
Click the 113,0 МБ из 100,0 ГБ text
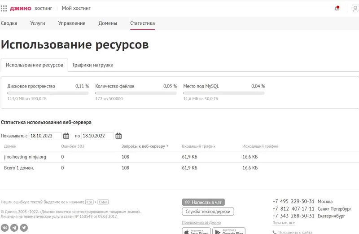(27, 99)
